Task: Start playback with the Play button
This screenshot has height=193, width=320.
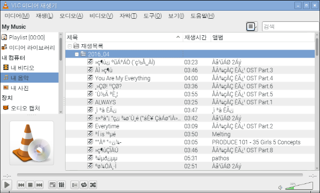Action: pos(7,185)
